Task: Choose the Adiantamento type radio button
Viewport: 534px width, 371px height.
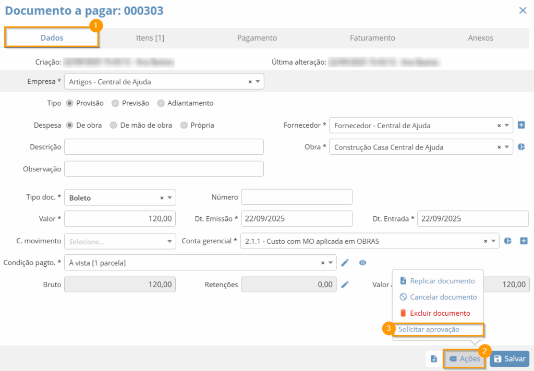Action: click(x=161, y=103)
